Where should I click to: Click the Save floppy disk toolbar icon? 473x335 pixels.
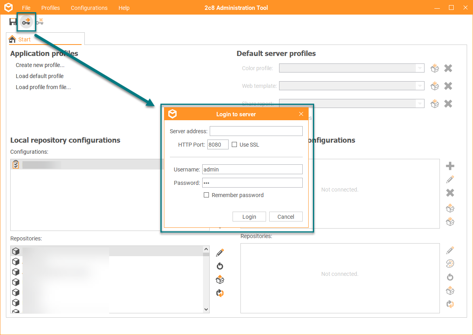point(13,22)
